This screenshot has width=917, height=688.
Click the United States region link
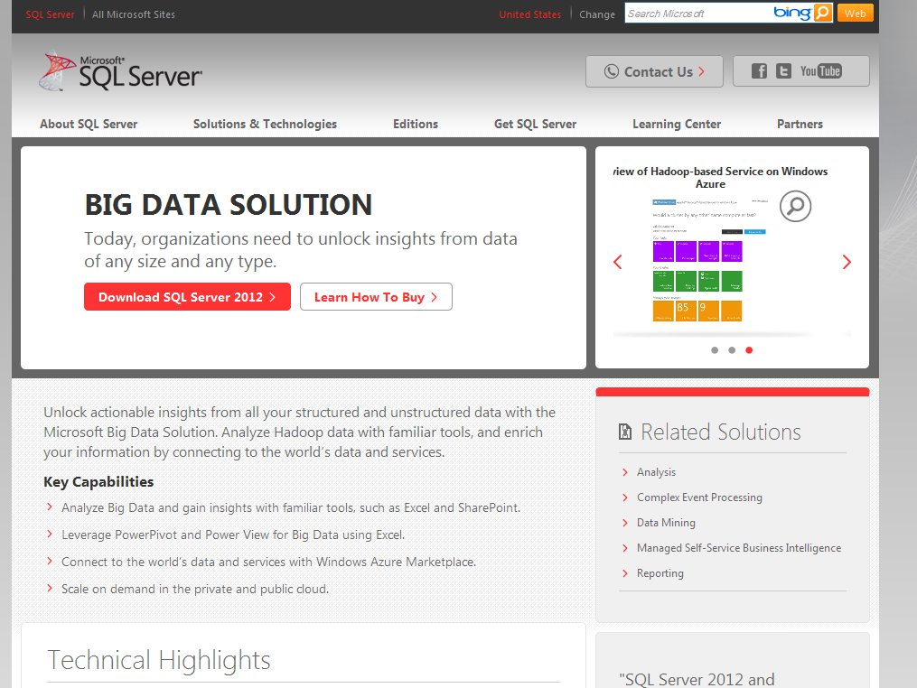(x=529, y=14)
